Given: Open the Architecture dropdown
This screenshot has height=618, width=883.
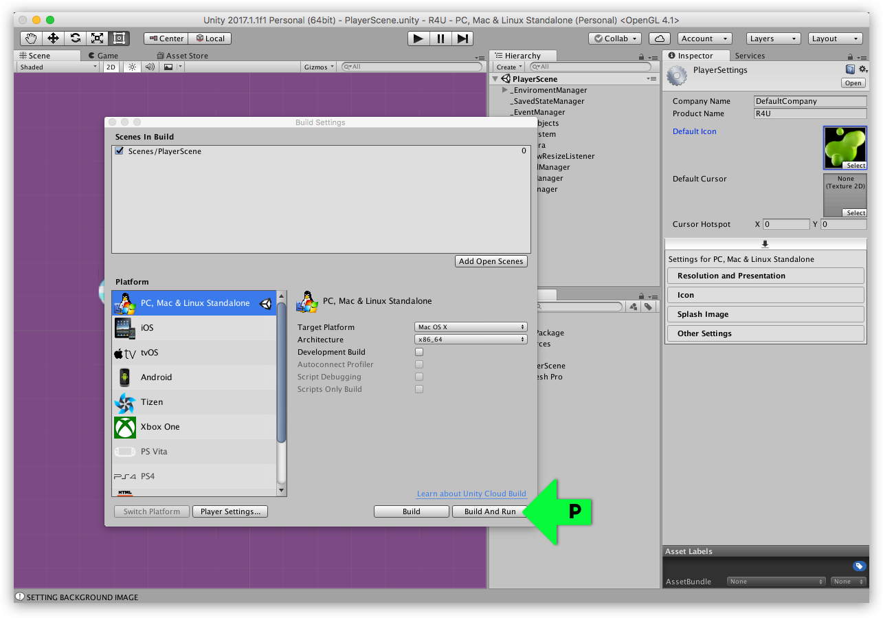Looking at the screenshot, I should 471,340.
